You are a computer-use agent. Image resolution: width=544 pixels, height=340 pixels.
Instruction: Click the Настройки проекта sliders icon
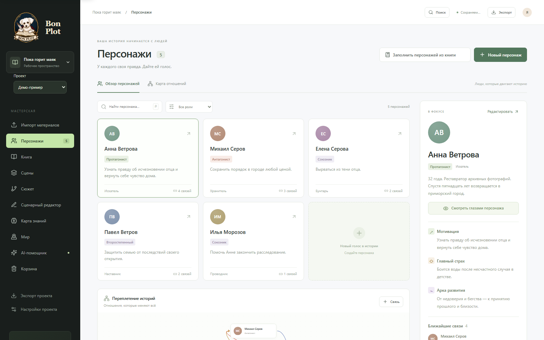[x=14, y=309]
